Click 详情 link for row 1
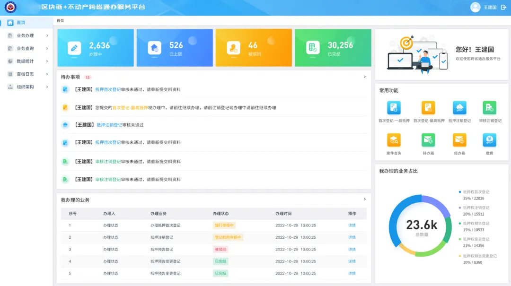Screen dimensions: 511x286 [x=352, y=225]
